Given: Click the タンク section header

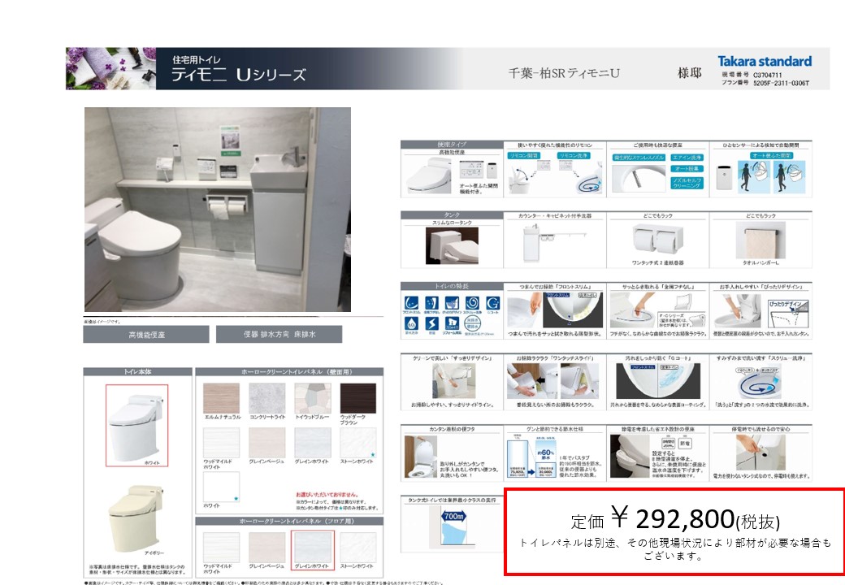Looking at the screenshot, I should [451, 215].
